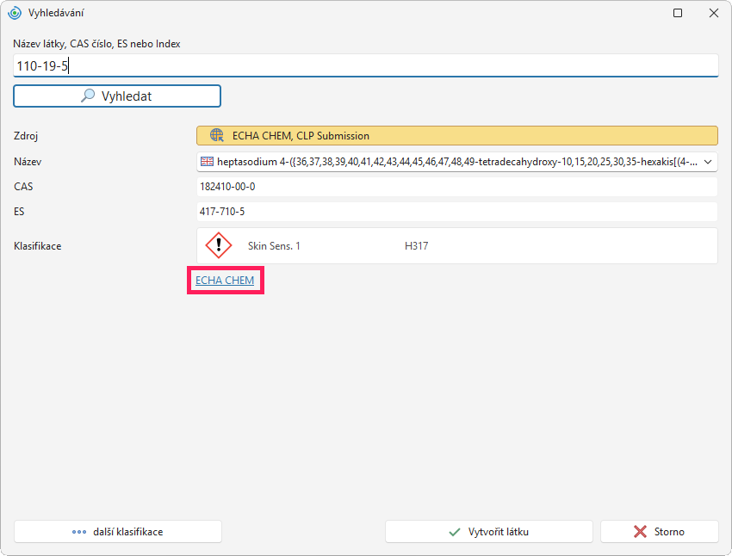Click the three-dots icon on další klasifikace
The width and height of the screenshot is (732, 556).
click(79, 532)
